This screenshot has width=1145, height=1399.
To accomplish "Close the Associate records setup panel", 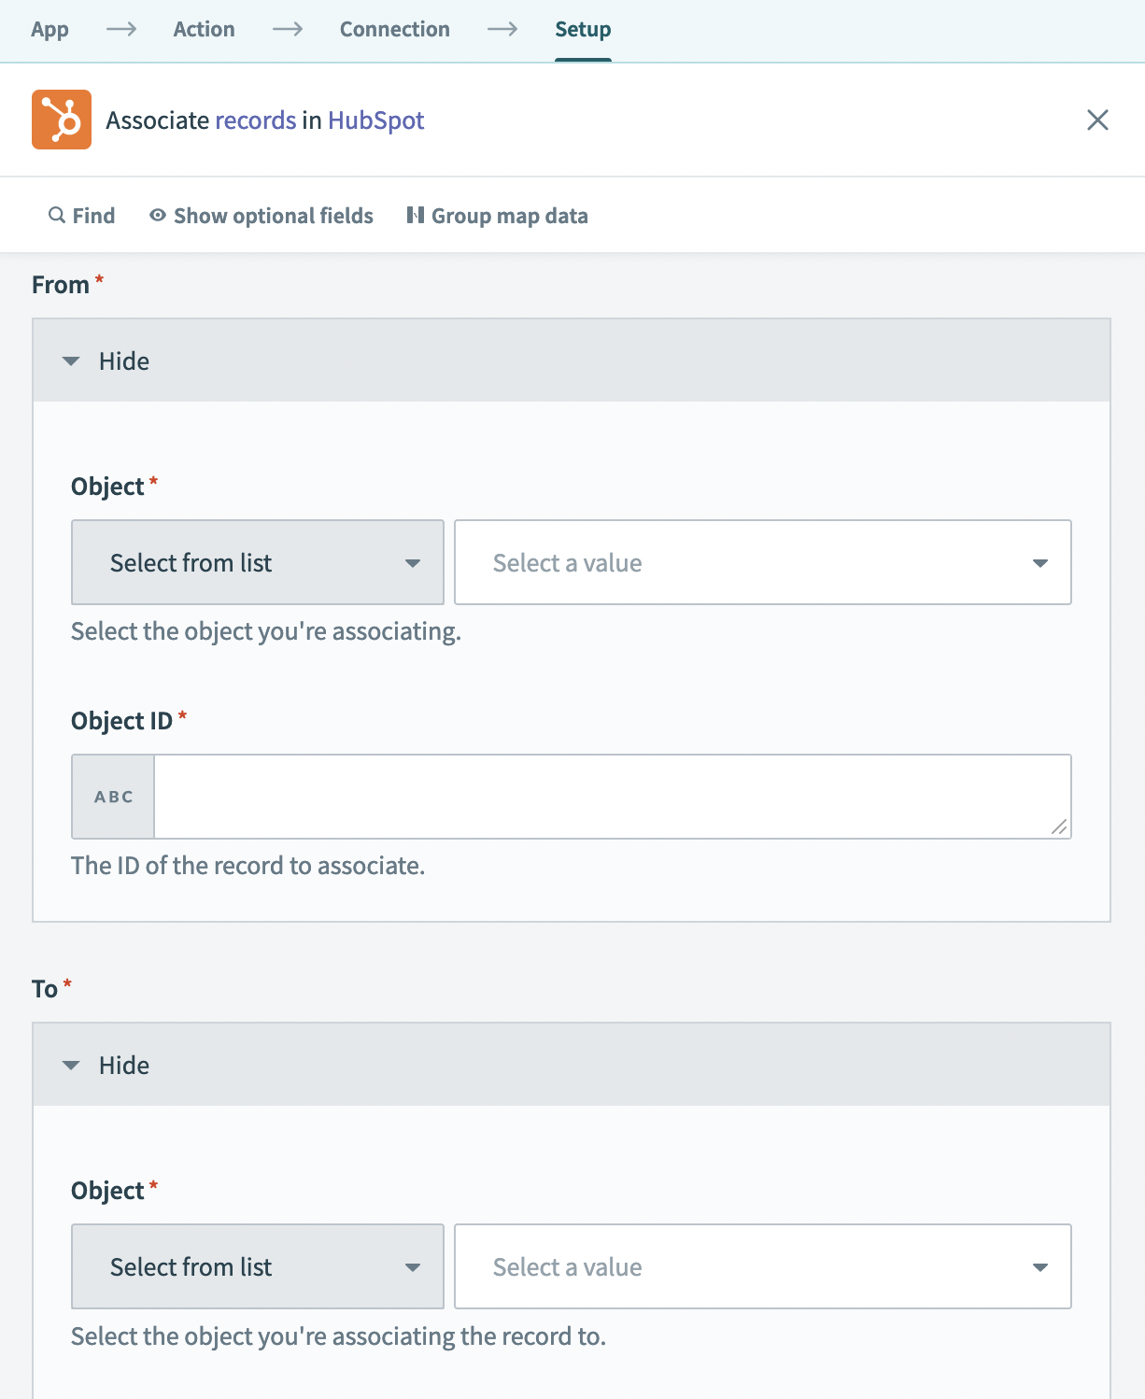I will coord(1097,120).
